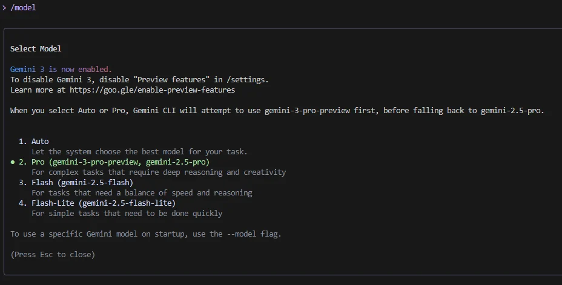Select the Auto model option

(40, 142)
